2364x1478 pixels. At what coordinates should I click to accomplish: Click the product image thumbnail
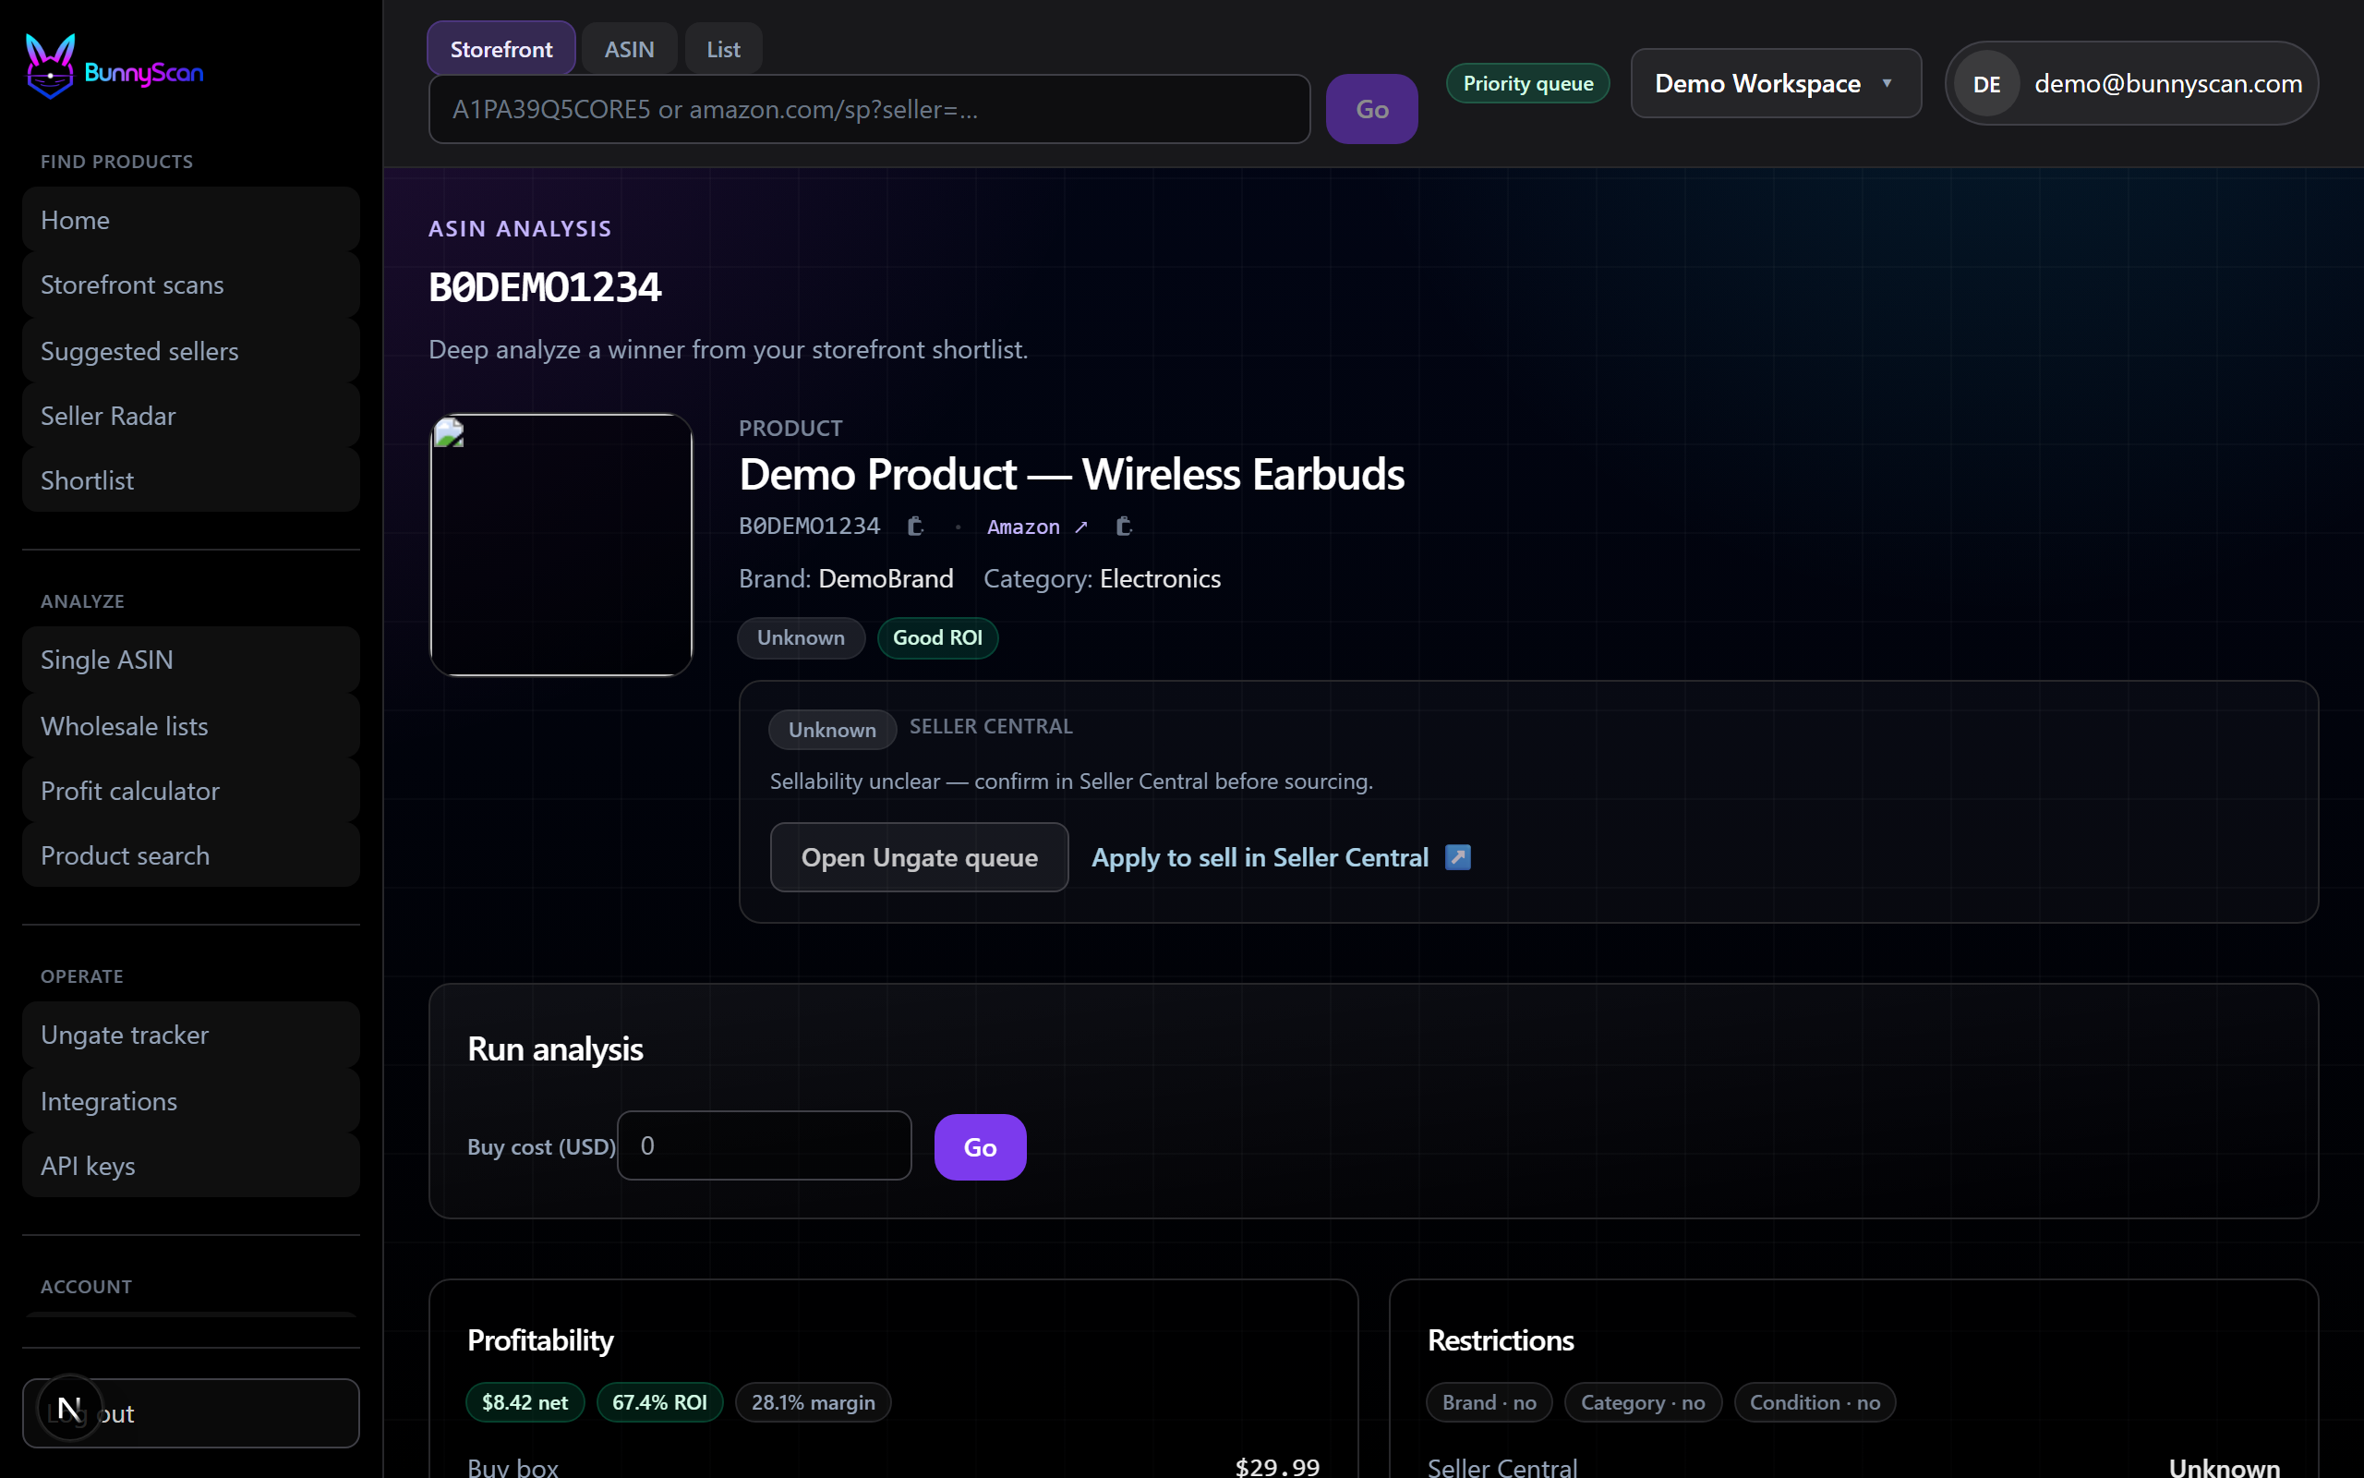point(561,544)
